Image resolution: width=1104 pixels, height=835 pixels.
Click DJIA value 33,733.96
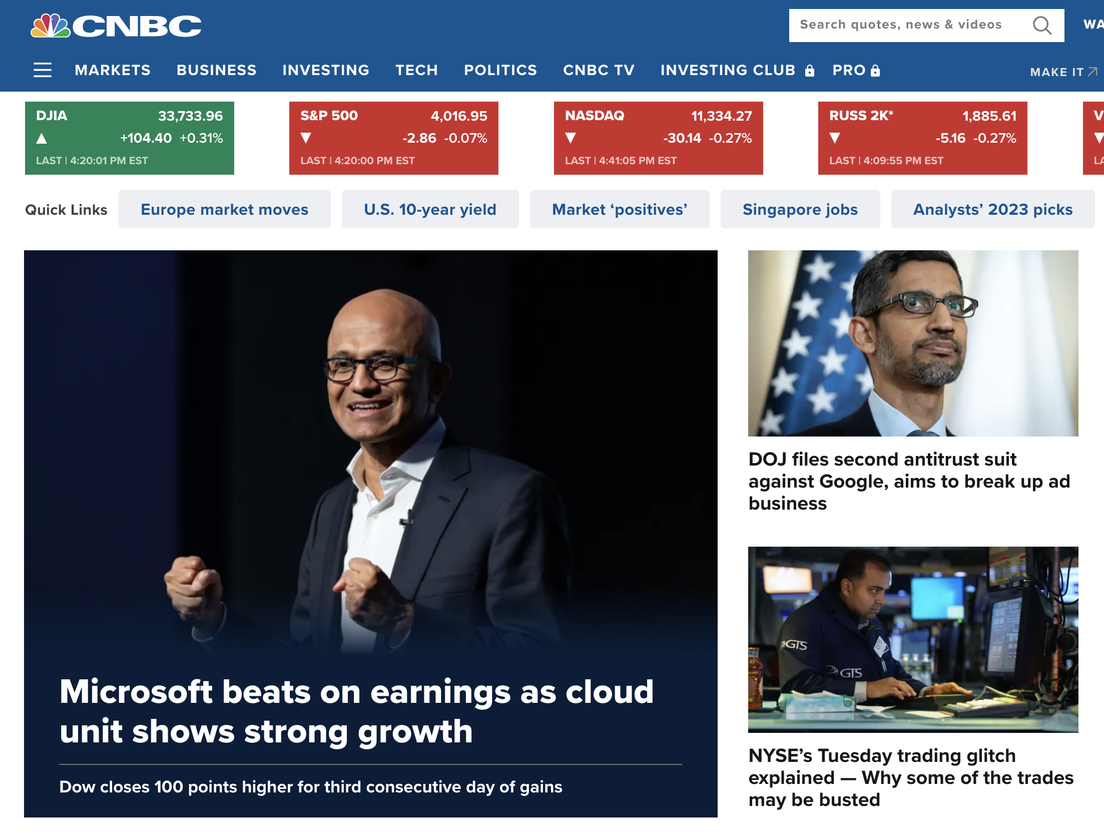pos(191,116)
